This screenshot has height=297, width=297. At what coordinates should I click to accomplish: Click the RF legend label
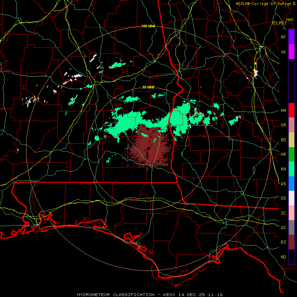click(283, 37)
